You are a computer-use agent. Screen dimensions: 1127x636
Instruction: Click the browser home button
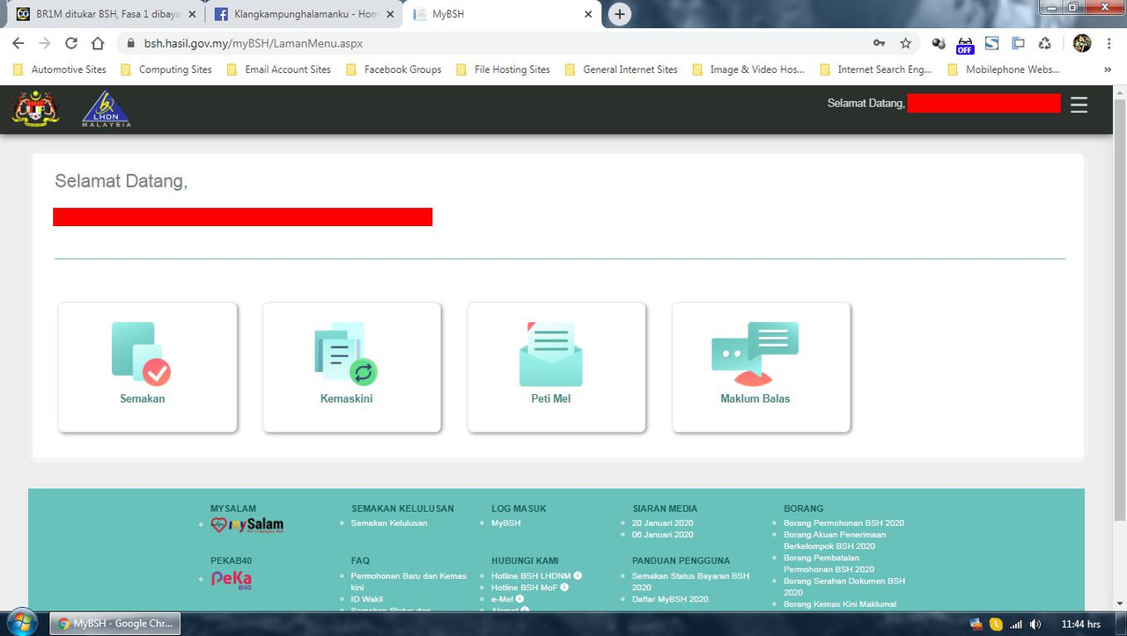(x=98, y=43)
